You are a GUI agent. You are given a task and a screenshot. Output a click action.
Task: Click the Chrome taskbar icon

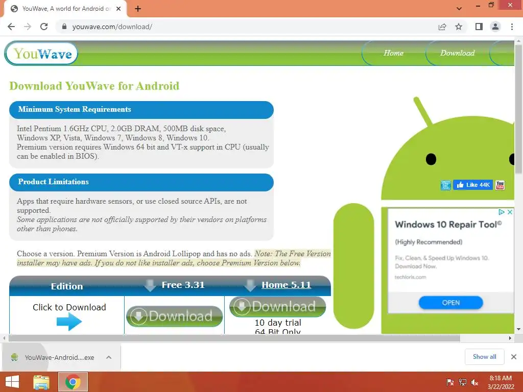pos(73,382)
